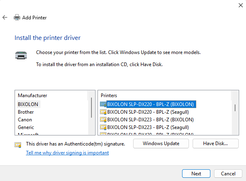Click the Printers list scrollbar thumb
246x181 pixels.
coord(235,108)
